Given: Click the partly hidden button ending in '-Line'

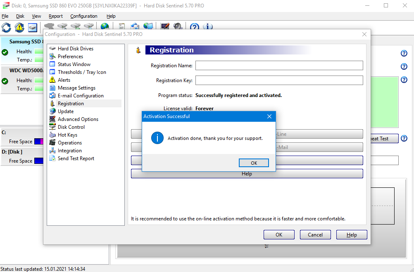Looking at the screenshot, I should (319, 134).
